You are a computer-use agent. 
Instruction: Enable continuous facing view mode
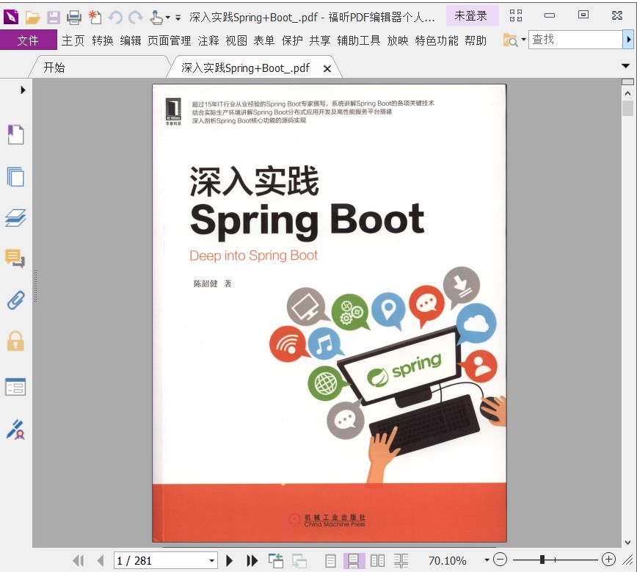click(401, 560)
